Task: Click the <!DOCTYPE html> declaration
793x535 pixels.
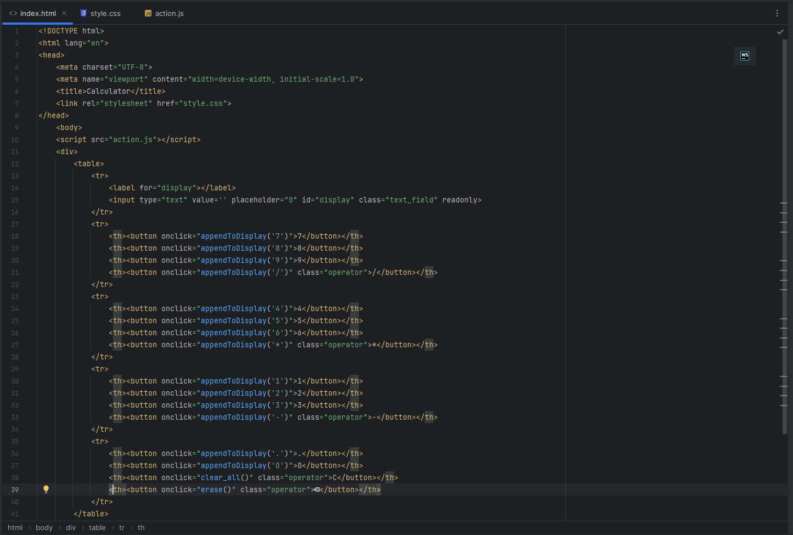Action: tap(71, 31)
